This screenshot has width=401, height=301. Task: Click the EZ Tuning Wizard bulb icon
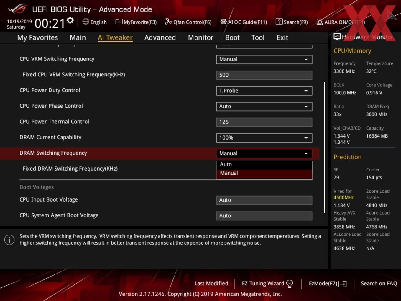(290, 284)
